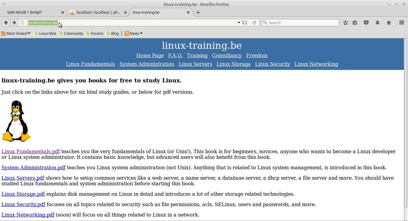
Task: Switch to SMK NEGRI 1 BANJIT tab
Action: tap(33, 12)
